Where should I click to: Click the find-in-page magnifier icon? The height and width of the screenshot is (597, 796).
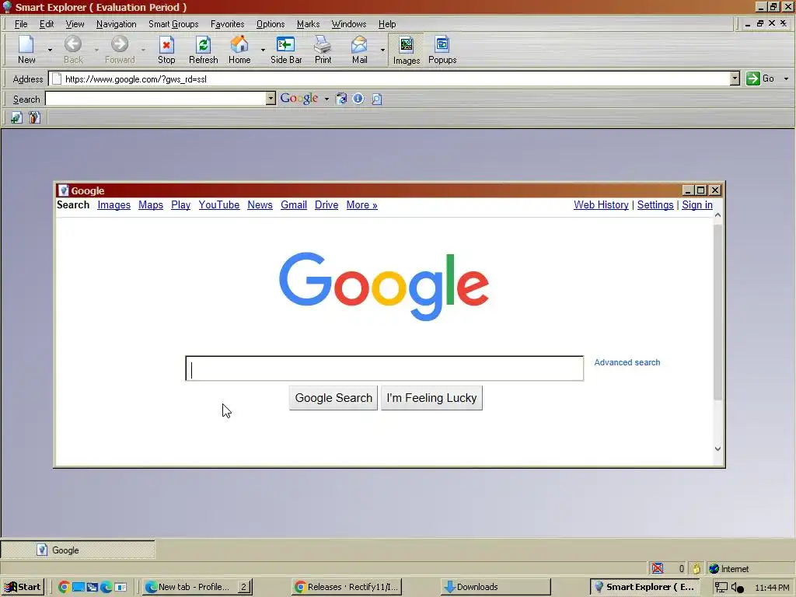(x=376, y=99)
